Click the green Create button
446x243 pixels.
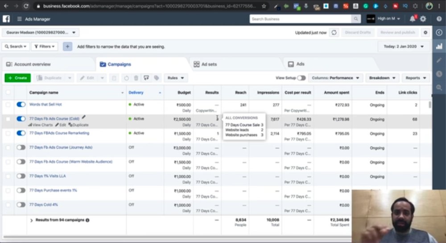[x=18, y=78]
